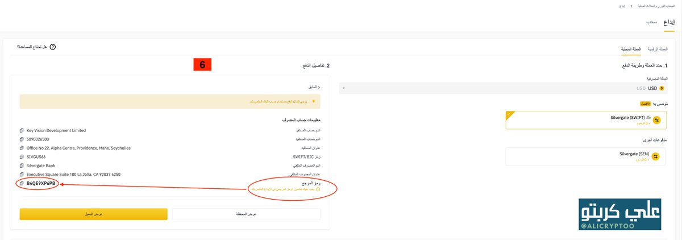Click the Silvergate (SWIFT) transfer icon
The image size is (682, 240).
point(656,120)
